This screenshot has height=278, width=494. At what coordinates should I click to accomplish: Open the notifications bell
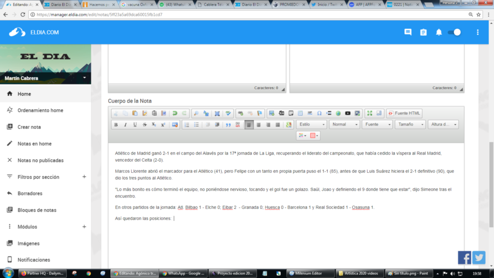tap(439, 32)
